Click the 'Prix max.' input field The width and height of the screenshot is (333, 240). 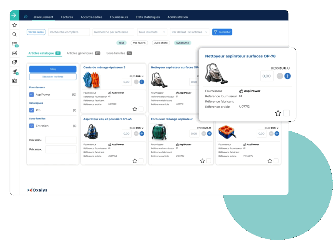61,149
